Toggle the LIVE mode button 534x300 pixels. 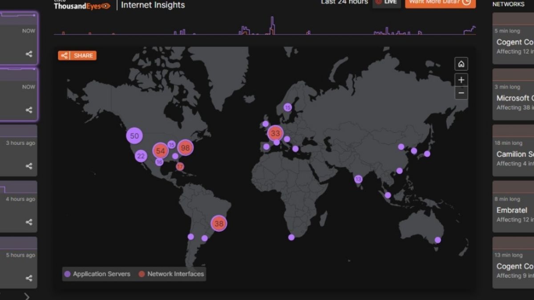387,1
